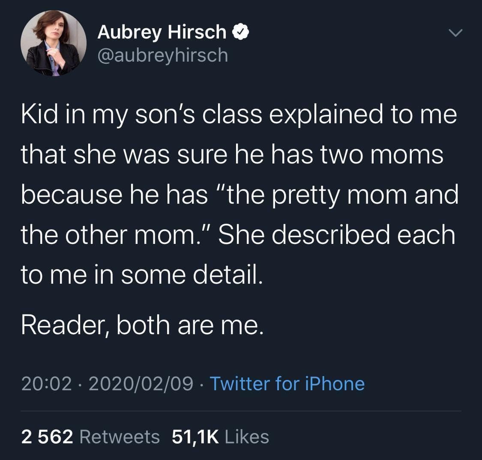Click the words "that she was sure"

(x=123, y=154)
